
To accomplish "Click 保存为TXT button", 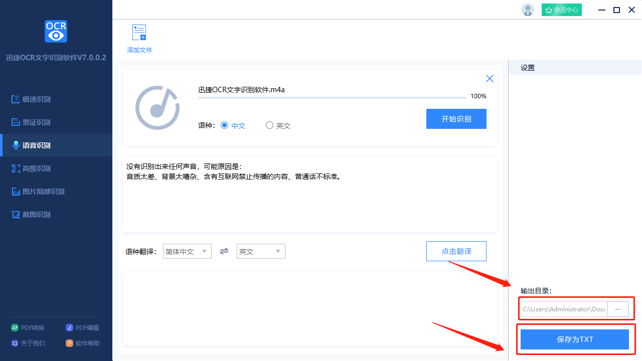I will point(575,339).
